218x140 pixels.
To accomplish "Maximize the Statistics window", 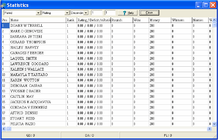I will tap(206, 5).
